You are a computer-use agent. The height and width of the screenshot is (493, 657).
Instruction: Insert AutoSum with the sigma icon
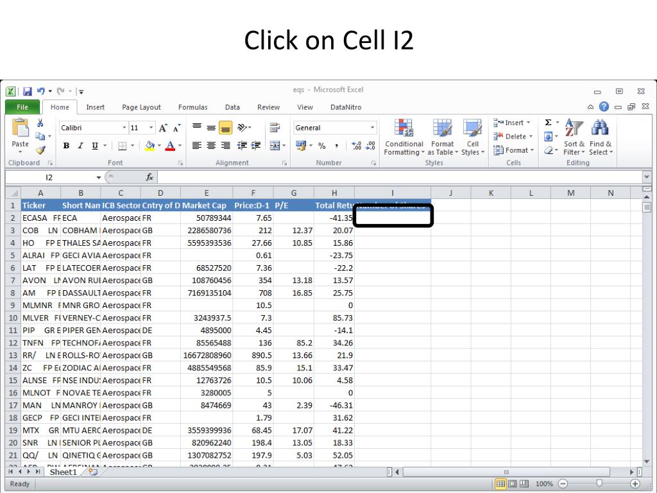(548, 123)
